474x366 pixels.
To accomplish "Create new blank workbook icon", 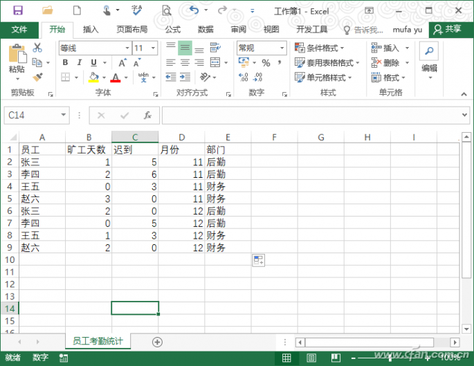I will point(77,10).
